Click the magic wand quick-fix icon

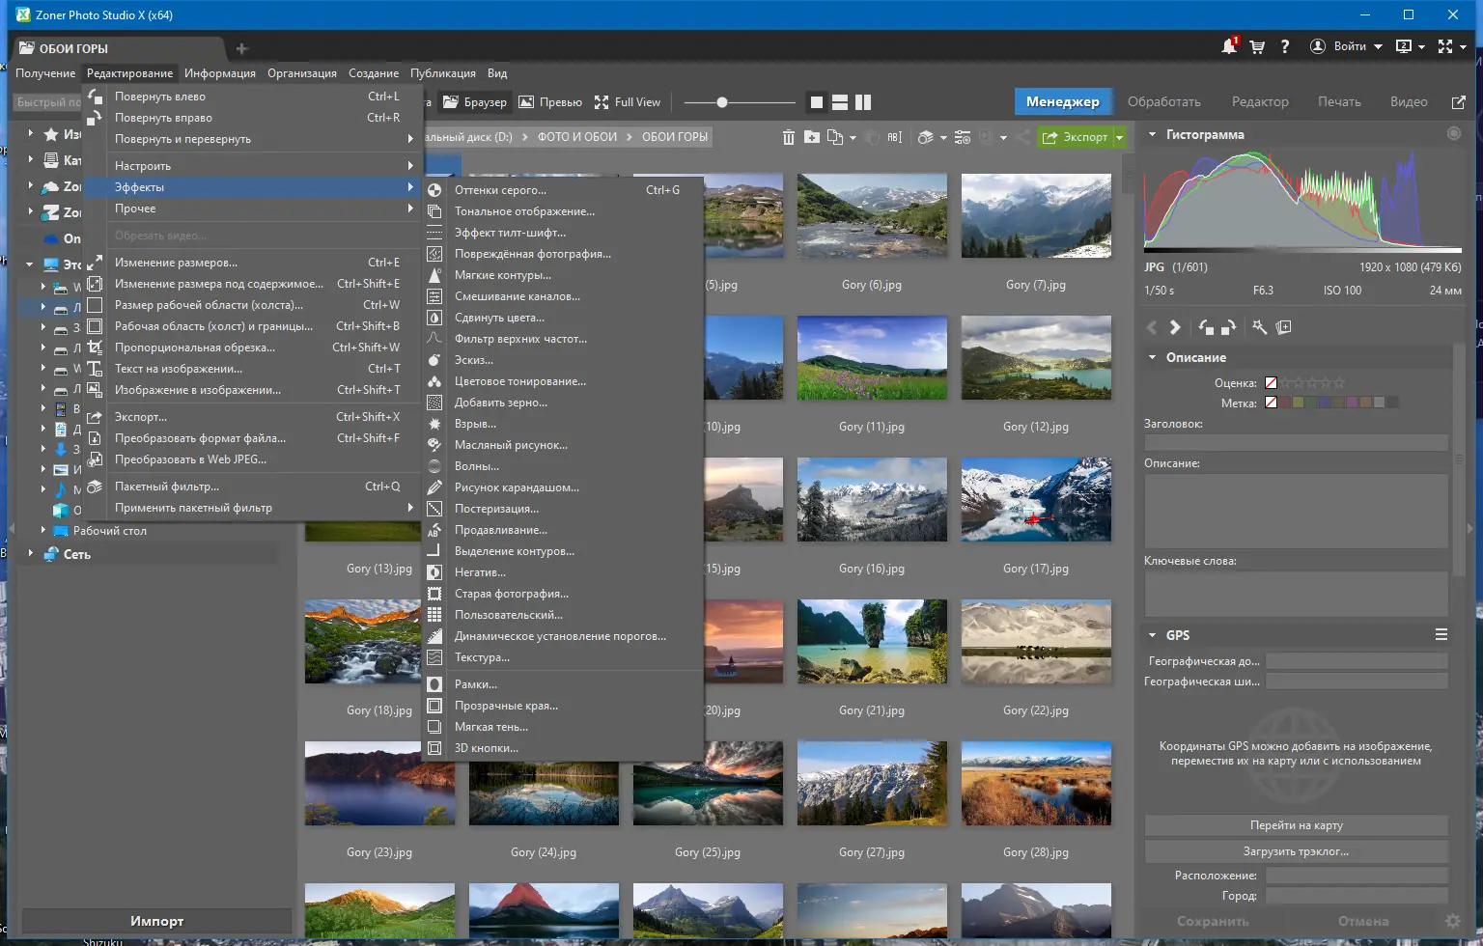1259,327
